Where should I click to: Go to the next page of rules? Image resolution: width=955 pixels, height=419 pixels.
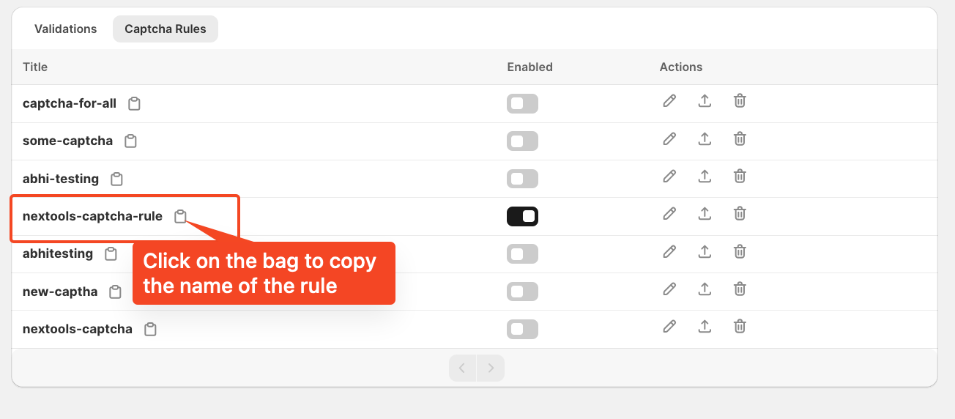tap(491, 368)
